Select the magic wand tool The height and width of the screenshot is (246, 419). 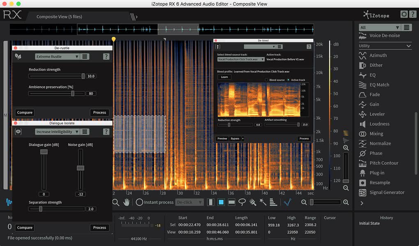coord(263,202)
